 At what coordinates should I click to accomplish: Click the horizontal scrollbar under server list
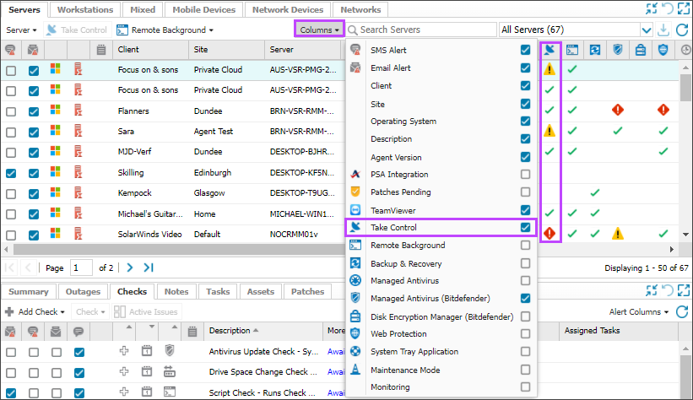coord(169,249)
